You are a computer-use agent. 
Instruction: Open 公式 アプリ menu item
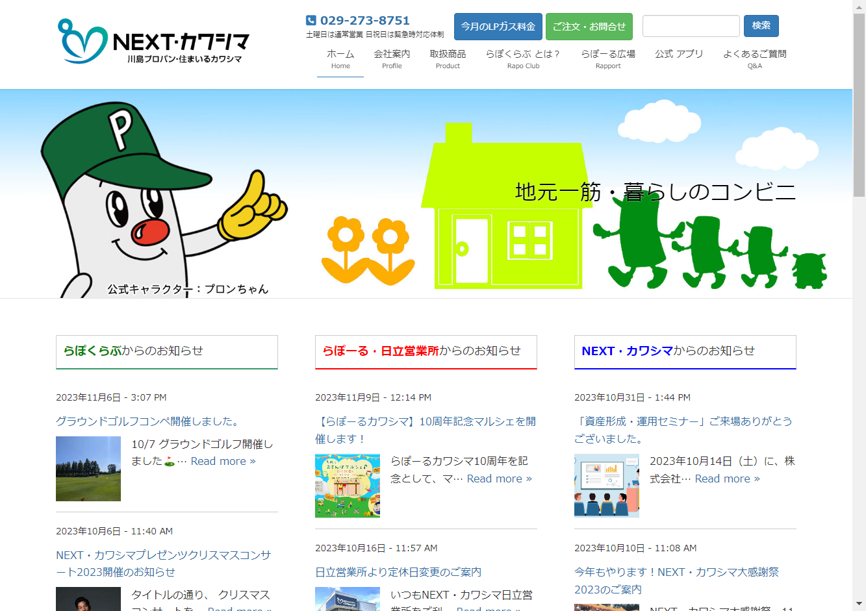pos(679,55)
